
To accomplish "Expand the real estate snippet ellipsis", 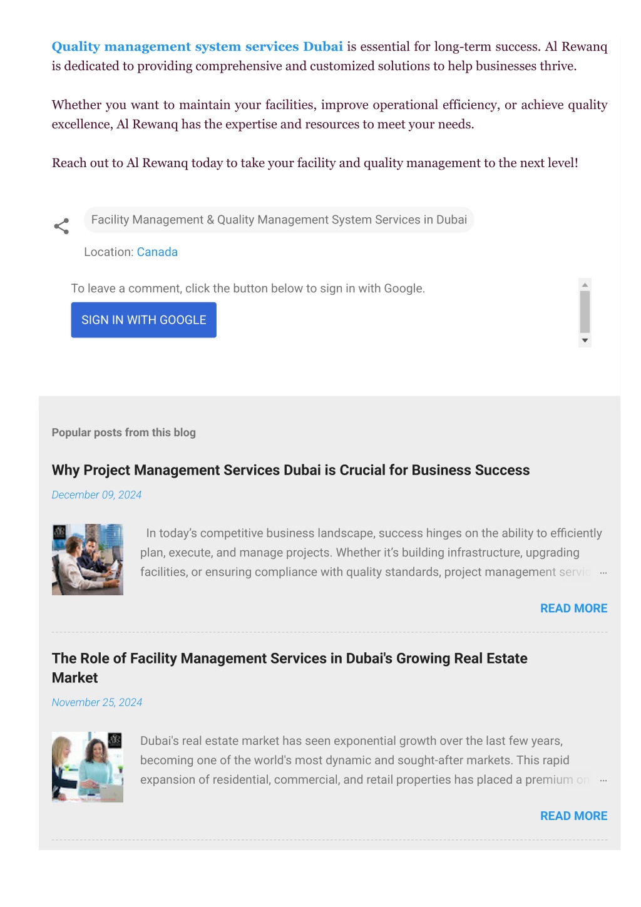I will [x=603, y=781].
